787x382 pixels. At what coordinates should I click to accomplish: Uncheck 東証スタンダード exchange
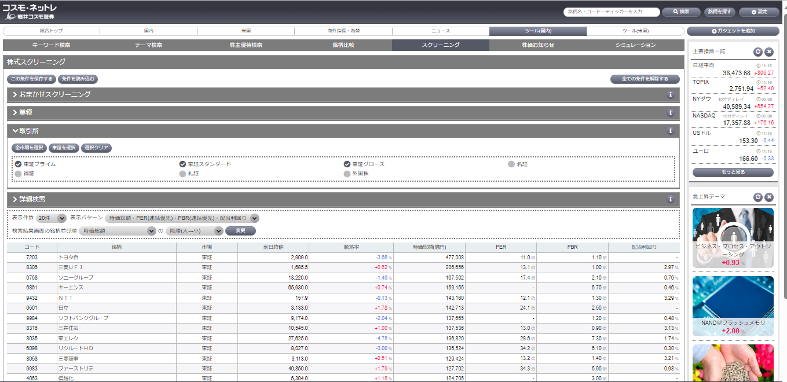[x=183, y=164]
